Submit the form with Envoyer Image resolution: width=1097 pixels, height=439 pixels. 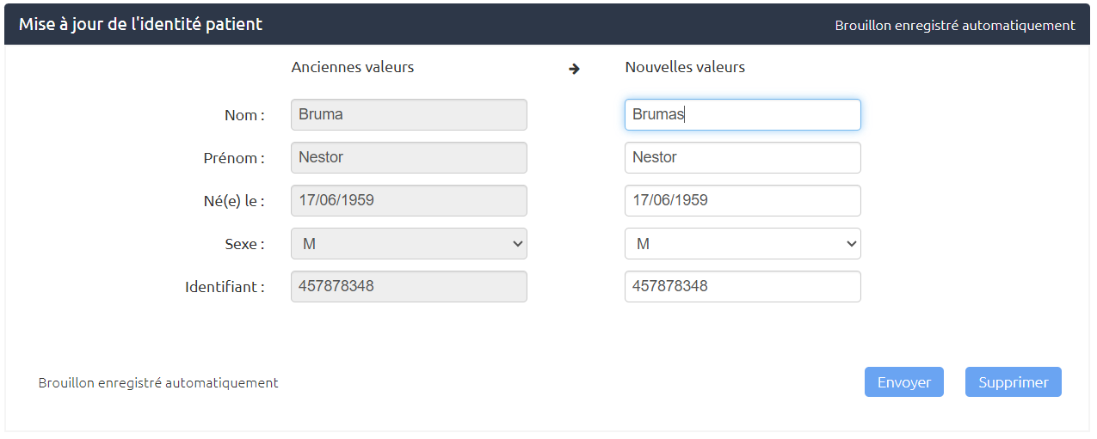point(904,382)
